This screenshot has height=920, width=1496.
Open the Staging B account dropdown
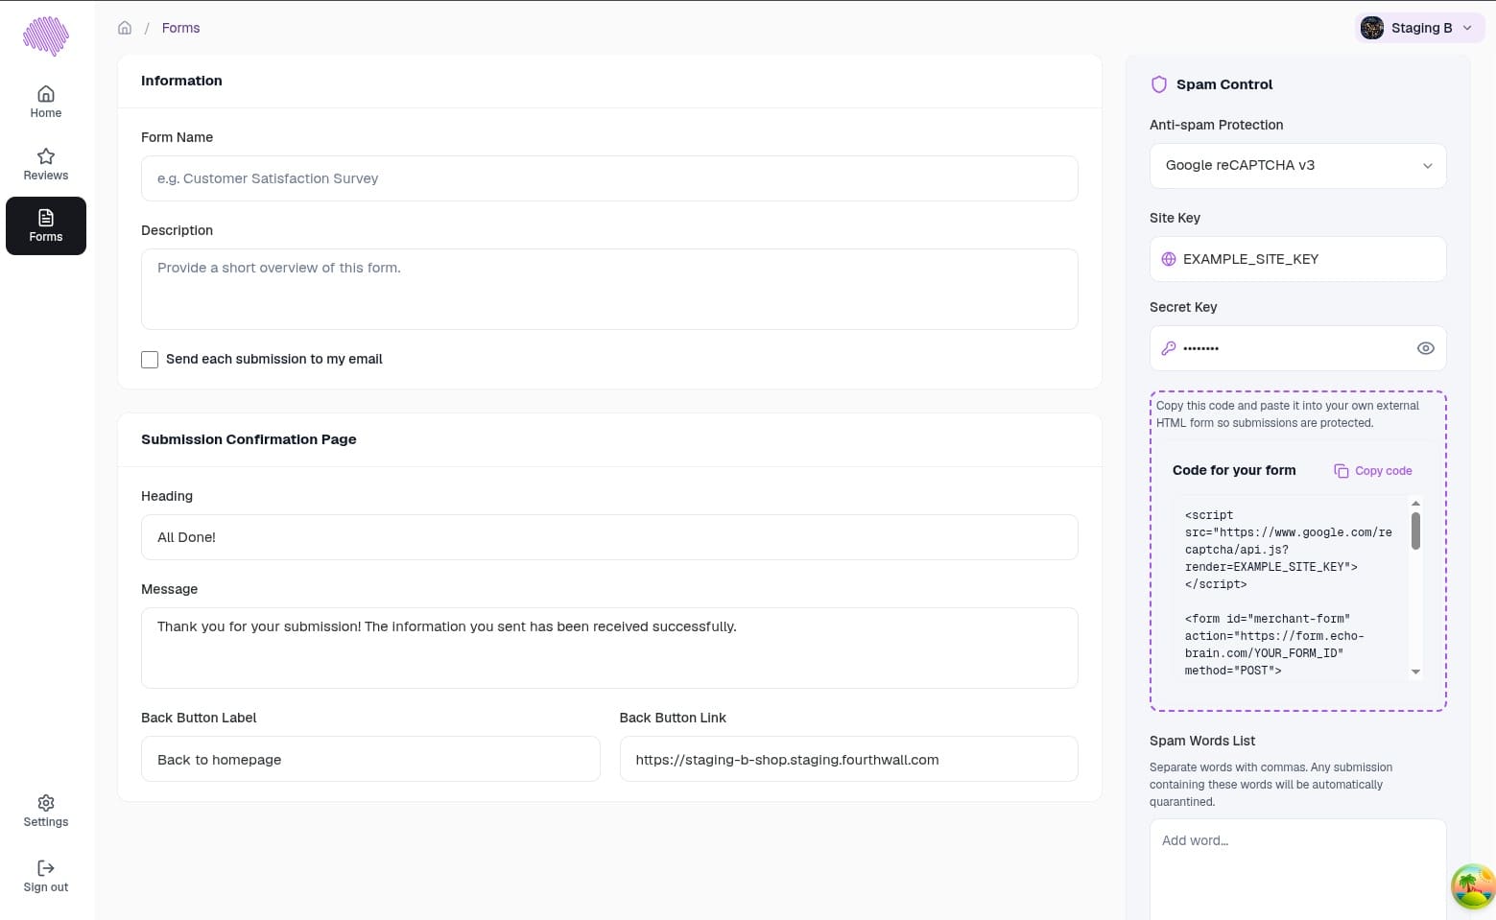coord(1419,28)
